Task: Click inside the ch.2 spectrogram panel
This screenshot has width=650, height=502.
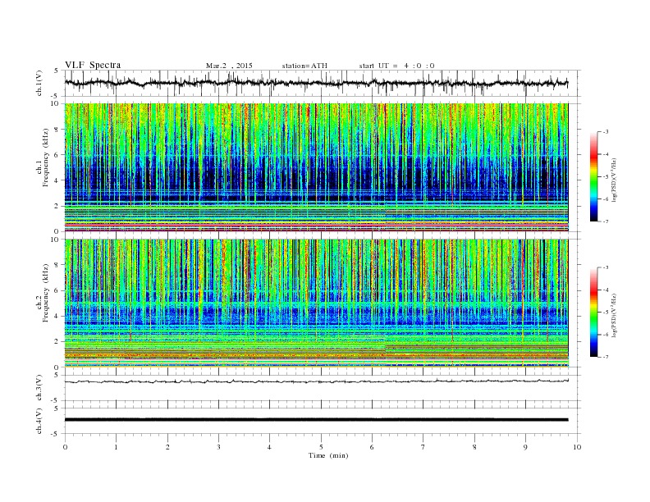Action: pyautogui.click(x=316, y=303)
